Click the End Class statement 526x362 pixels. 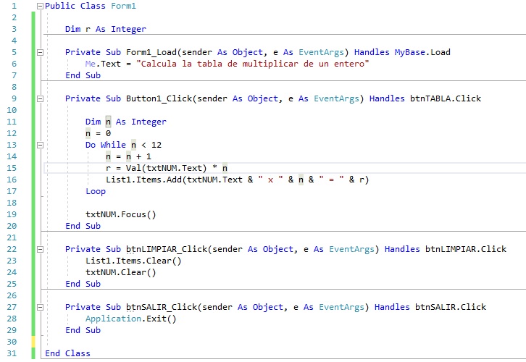[x=67, y=353]
